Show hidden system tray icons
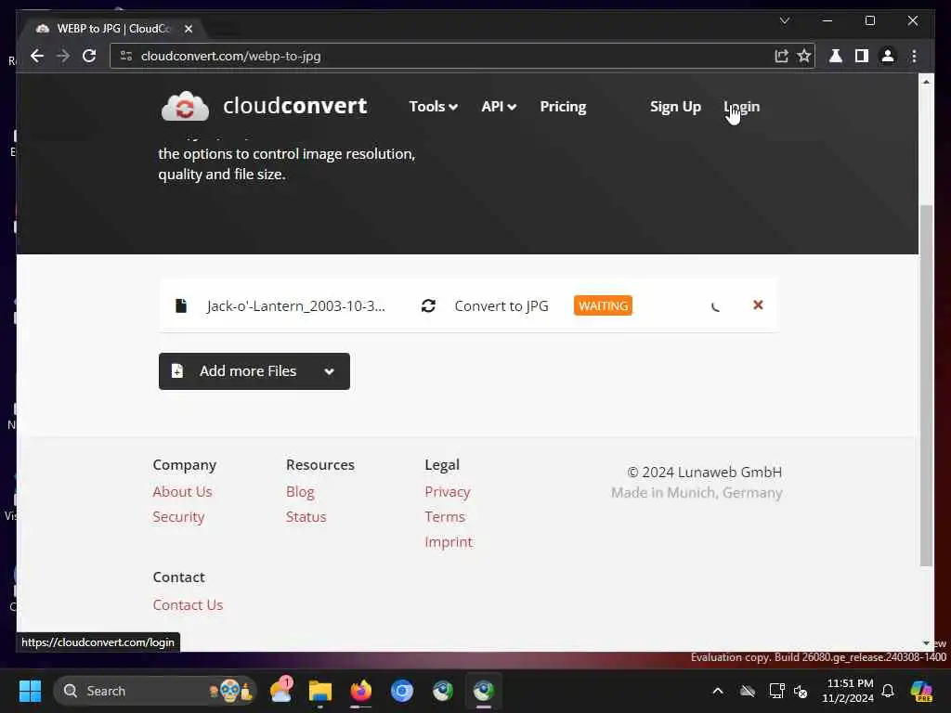The image size is (951, 713). (718, 691)
